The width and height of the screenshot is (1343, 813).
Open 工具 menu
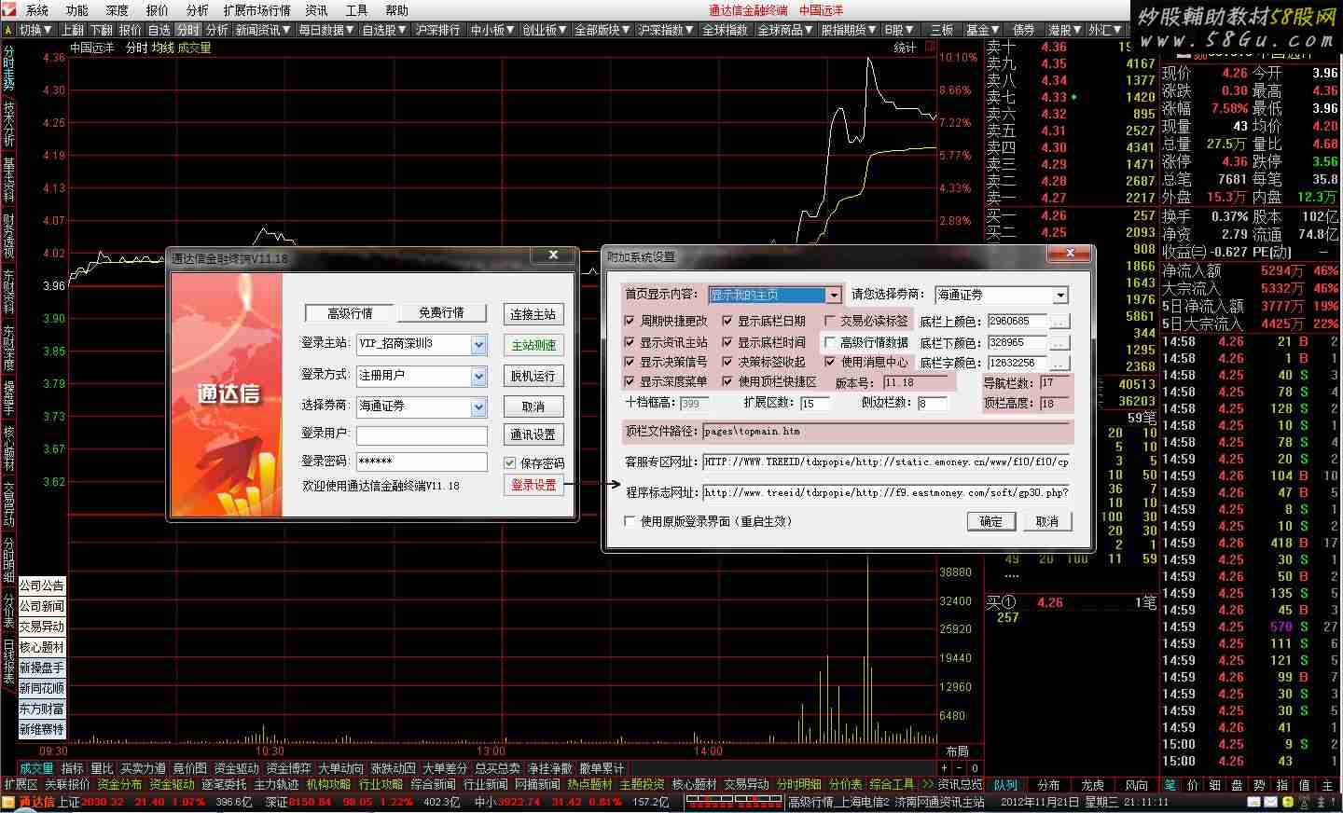click(356, 10)
